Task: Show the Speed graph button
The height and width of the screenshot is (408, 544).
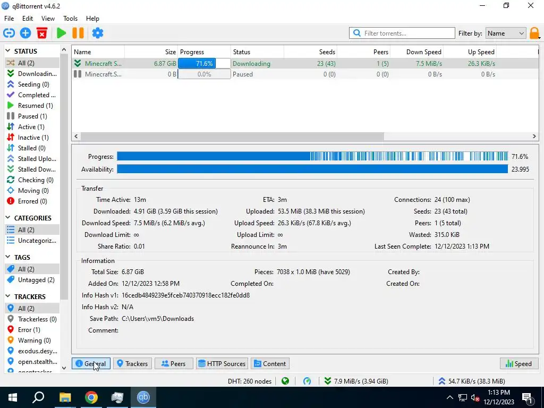Action: pyautogui.click(x=519, y=363)
